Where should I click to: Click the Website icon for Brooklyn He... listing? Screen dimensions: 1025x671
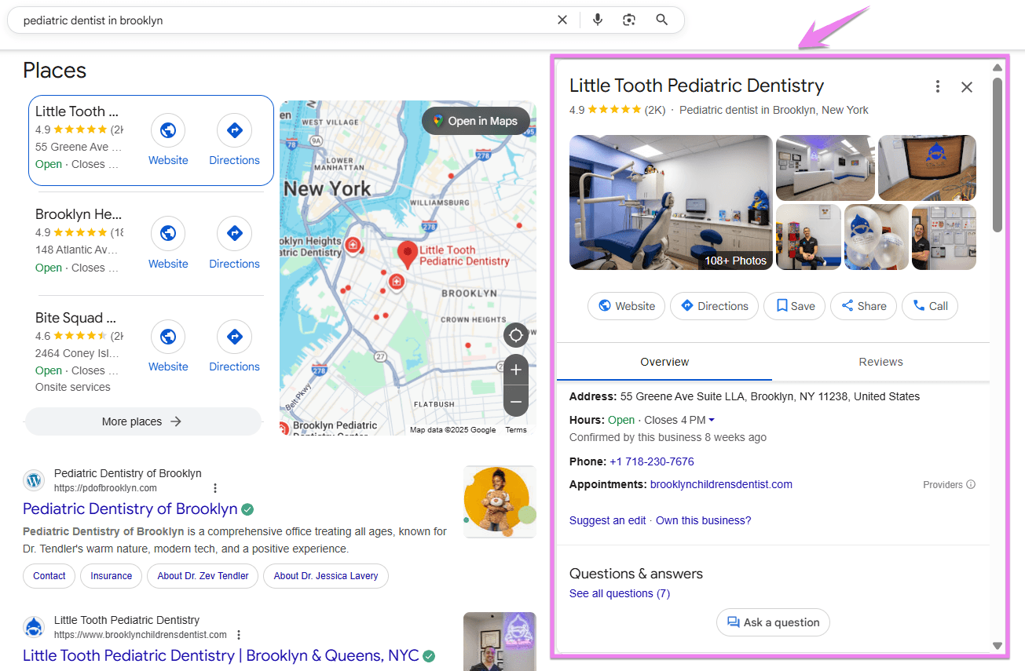click(168, 233)
